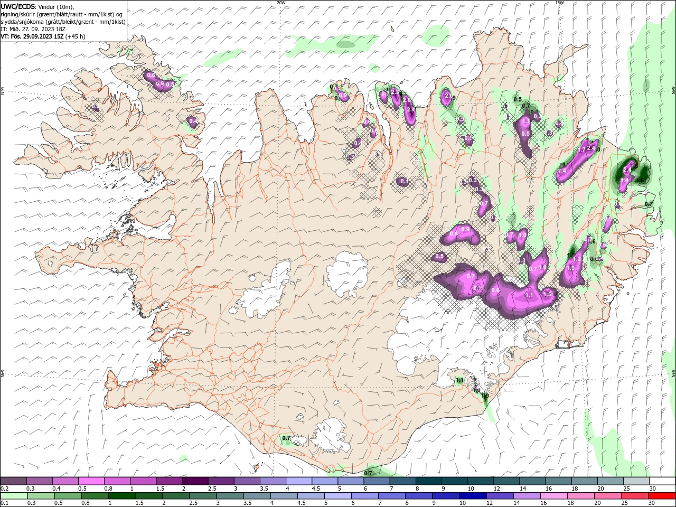Image resolution: width=676 pixels, height=507 pixels.
Task: Pick the light lavender snow swatch for 4–4.5
Action: point(299,481)
